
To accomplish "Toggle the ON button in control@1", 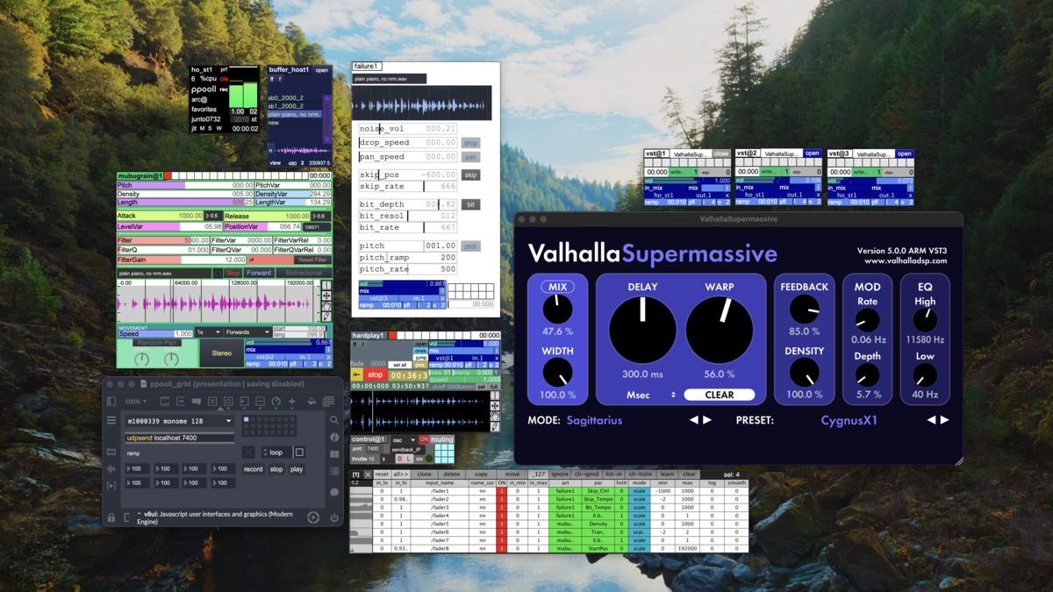I will [x=424, y=439].
